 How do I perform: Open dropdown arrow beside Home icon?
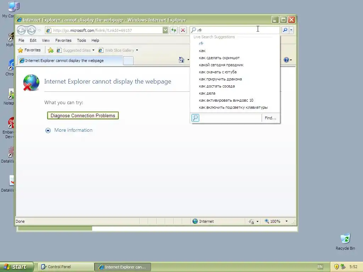(188, 60)
